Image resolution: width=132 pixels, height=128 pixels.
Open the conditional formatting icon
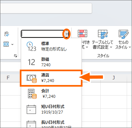(82, 33)
